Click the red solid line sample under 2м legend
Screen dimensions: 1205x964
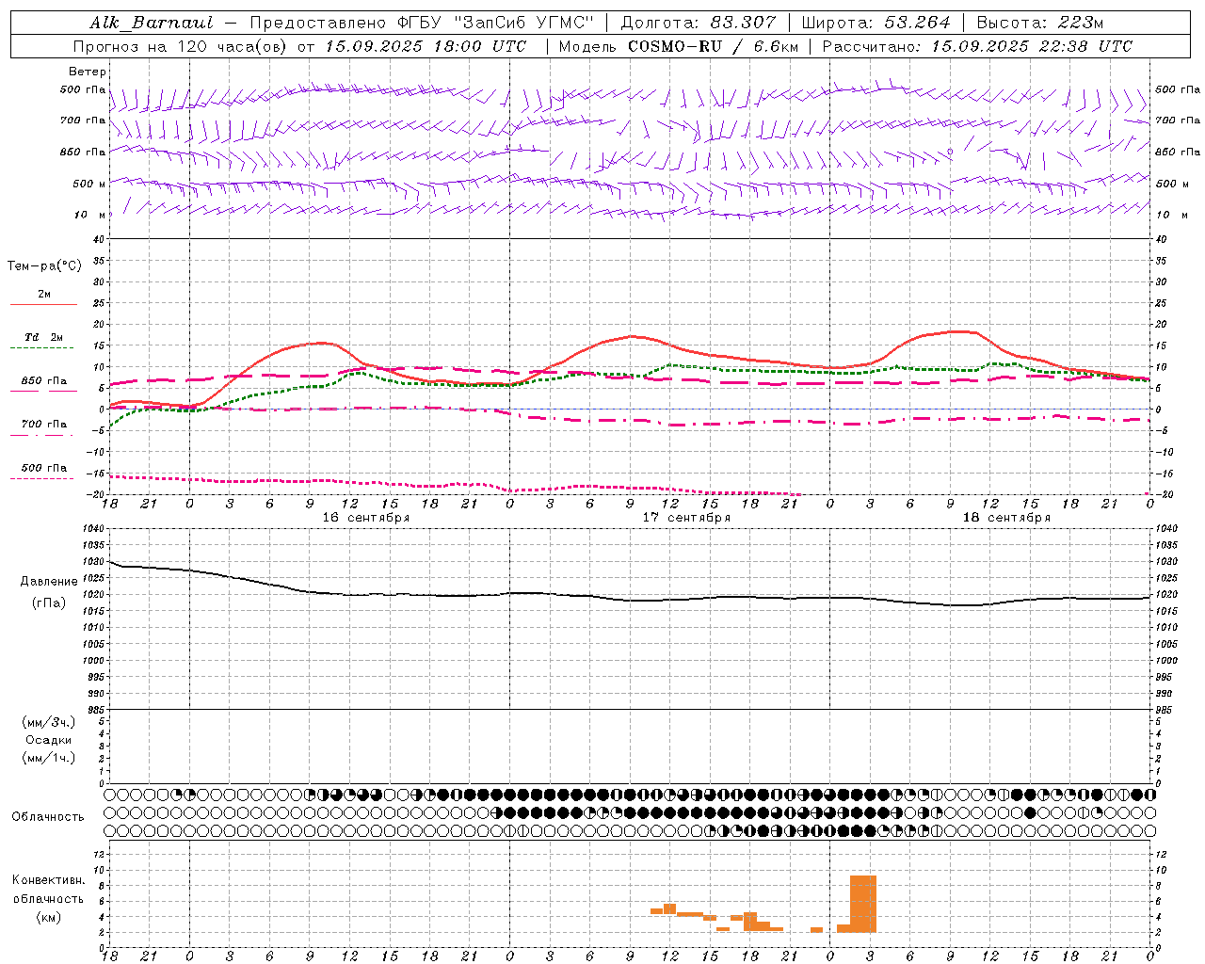click(43, 305)
